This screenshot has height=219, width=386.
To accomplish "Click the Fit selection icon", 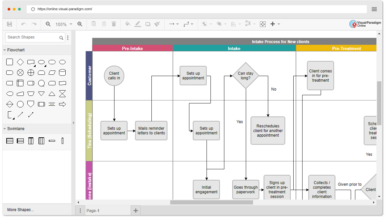I will 263,24.
